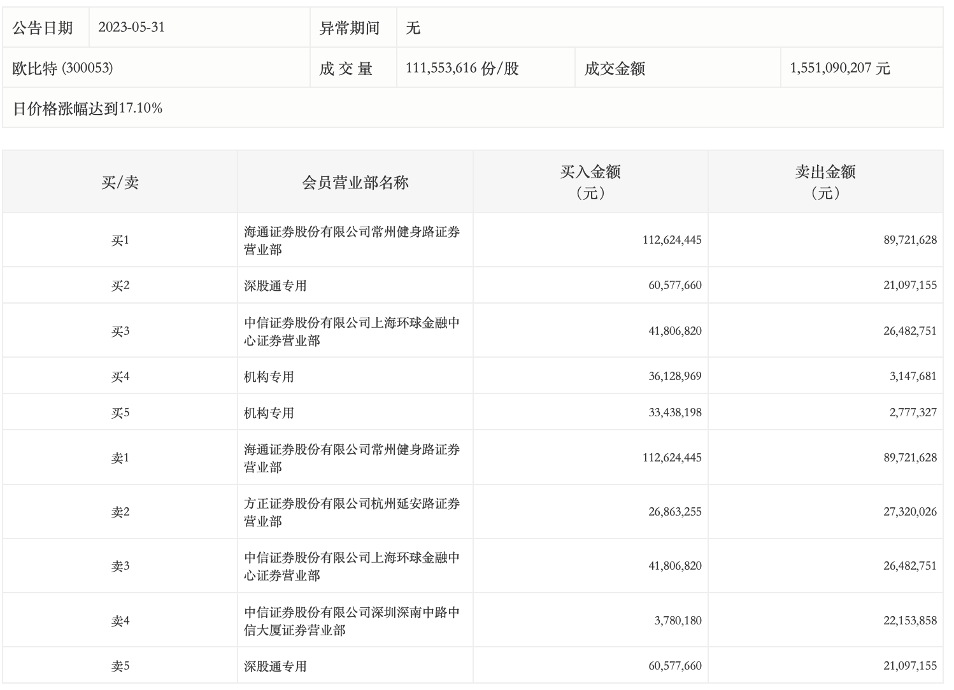This screenshot has width=954, height=690.
Task: Click sell amount 22,153,858 in 卖4 row
Action: click(x=909, y=621)
